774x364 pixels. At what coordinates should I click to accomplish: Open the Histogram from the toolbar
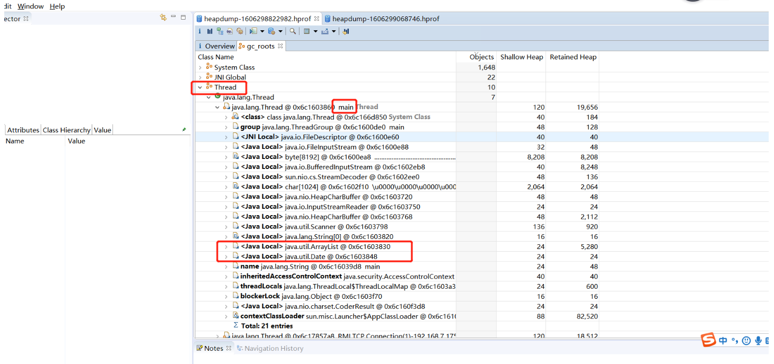(209, 31)
